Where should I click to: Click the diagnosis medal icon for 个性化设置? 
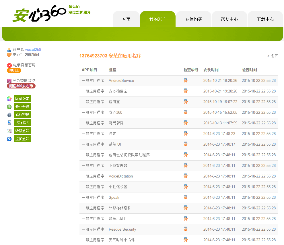point(186,186)
